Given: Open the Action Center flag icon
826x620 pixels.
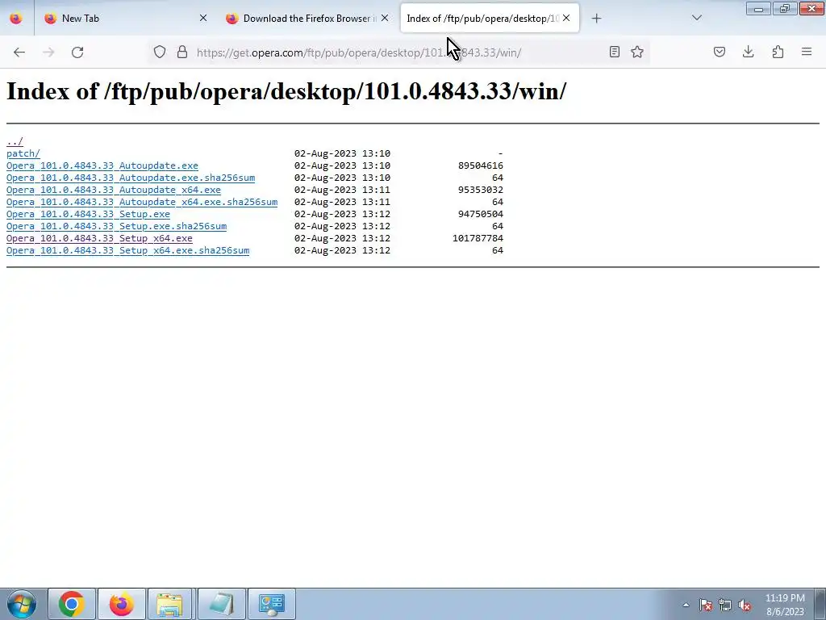Looking at the screenshot, I should click(706, 605).
